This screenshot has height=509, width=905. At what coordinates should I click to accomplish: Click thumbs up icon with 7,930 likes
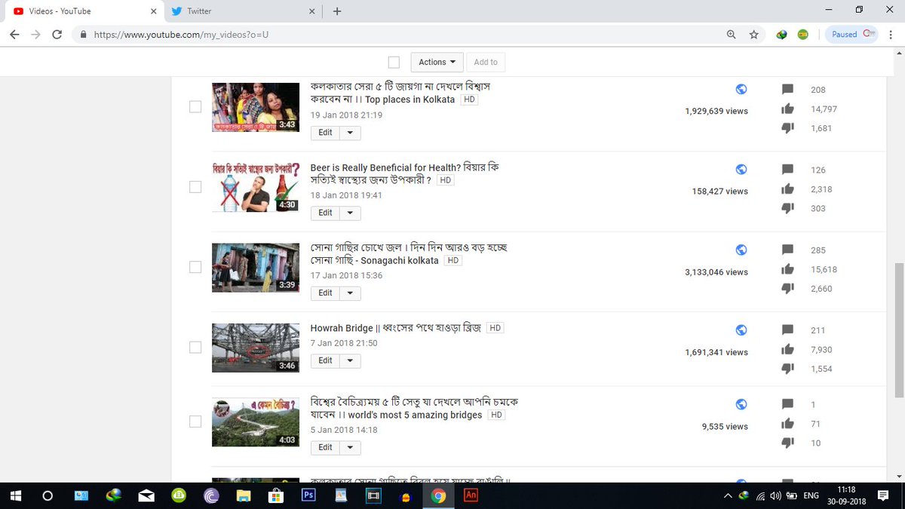[x=787, y=349]
